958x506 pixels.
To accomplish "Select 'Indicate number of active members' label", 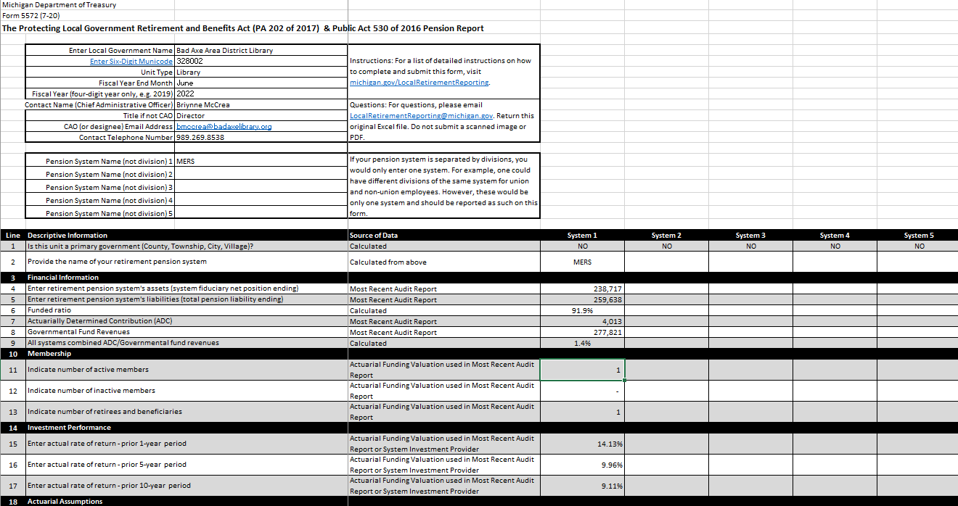I will (x=187, y=369).
